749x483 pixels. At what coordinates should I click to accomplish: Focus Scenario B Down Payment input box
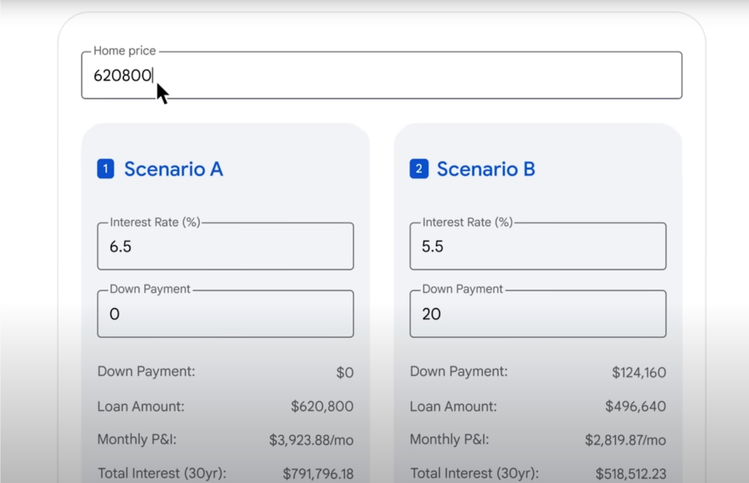(x=537, y=314)
